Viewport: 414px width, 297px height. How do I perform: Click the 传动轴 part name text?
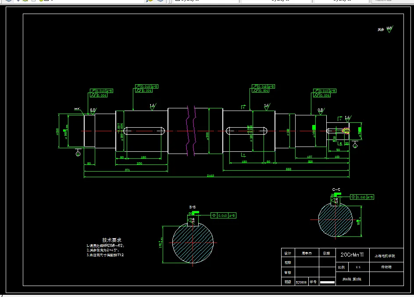tap(386, 267)
